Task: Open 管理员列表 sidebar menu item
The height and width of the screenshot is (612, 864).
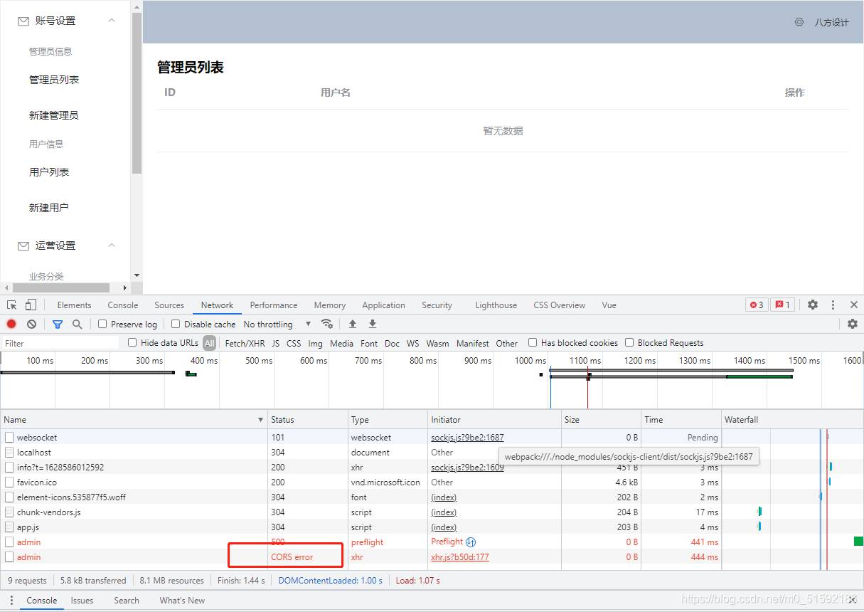Action: 54,80
